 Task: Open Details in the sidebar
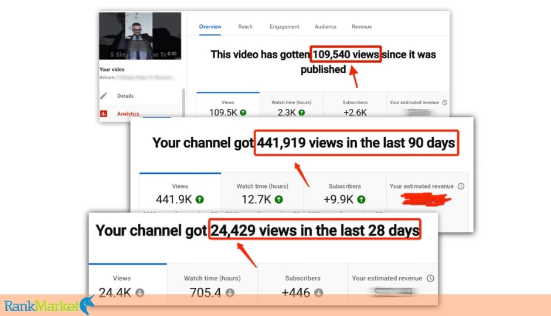coord(125,96)
